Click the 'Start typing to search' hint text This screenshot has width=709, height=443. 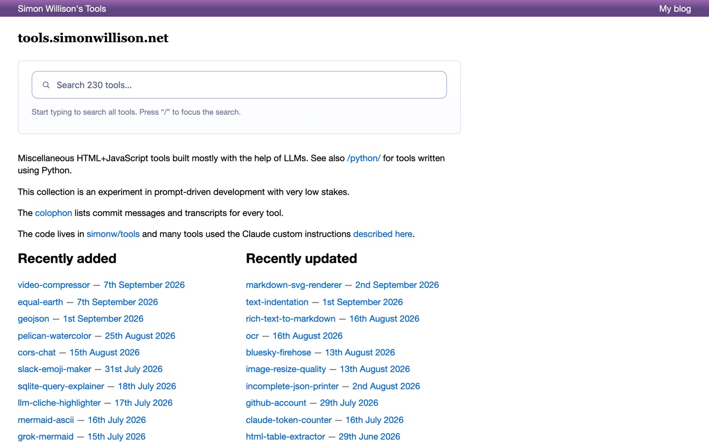(136, 112)
